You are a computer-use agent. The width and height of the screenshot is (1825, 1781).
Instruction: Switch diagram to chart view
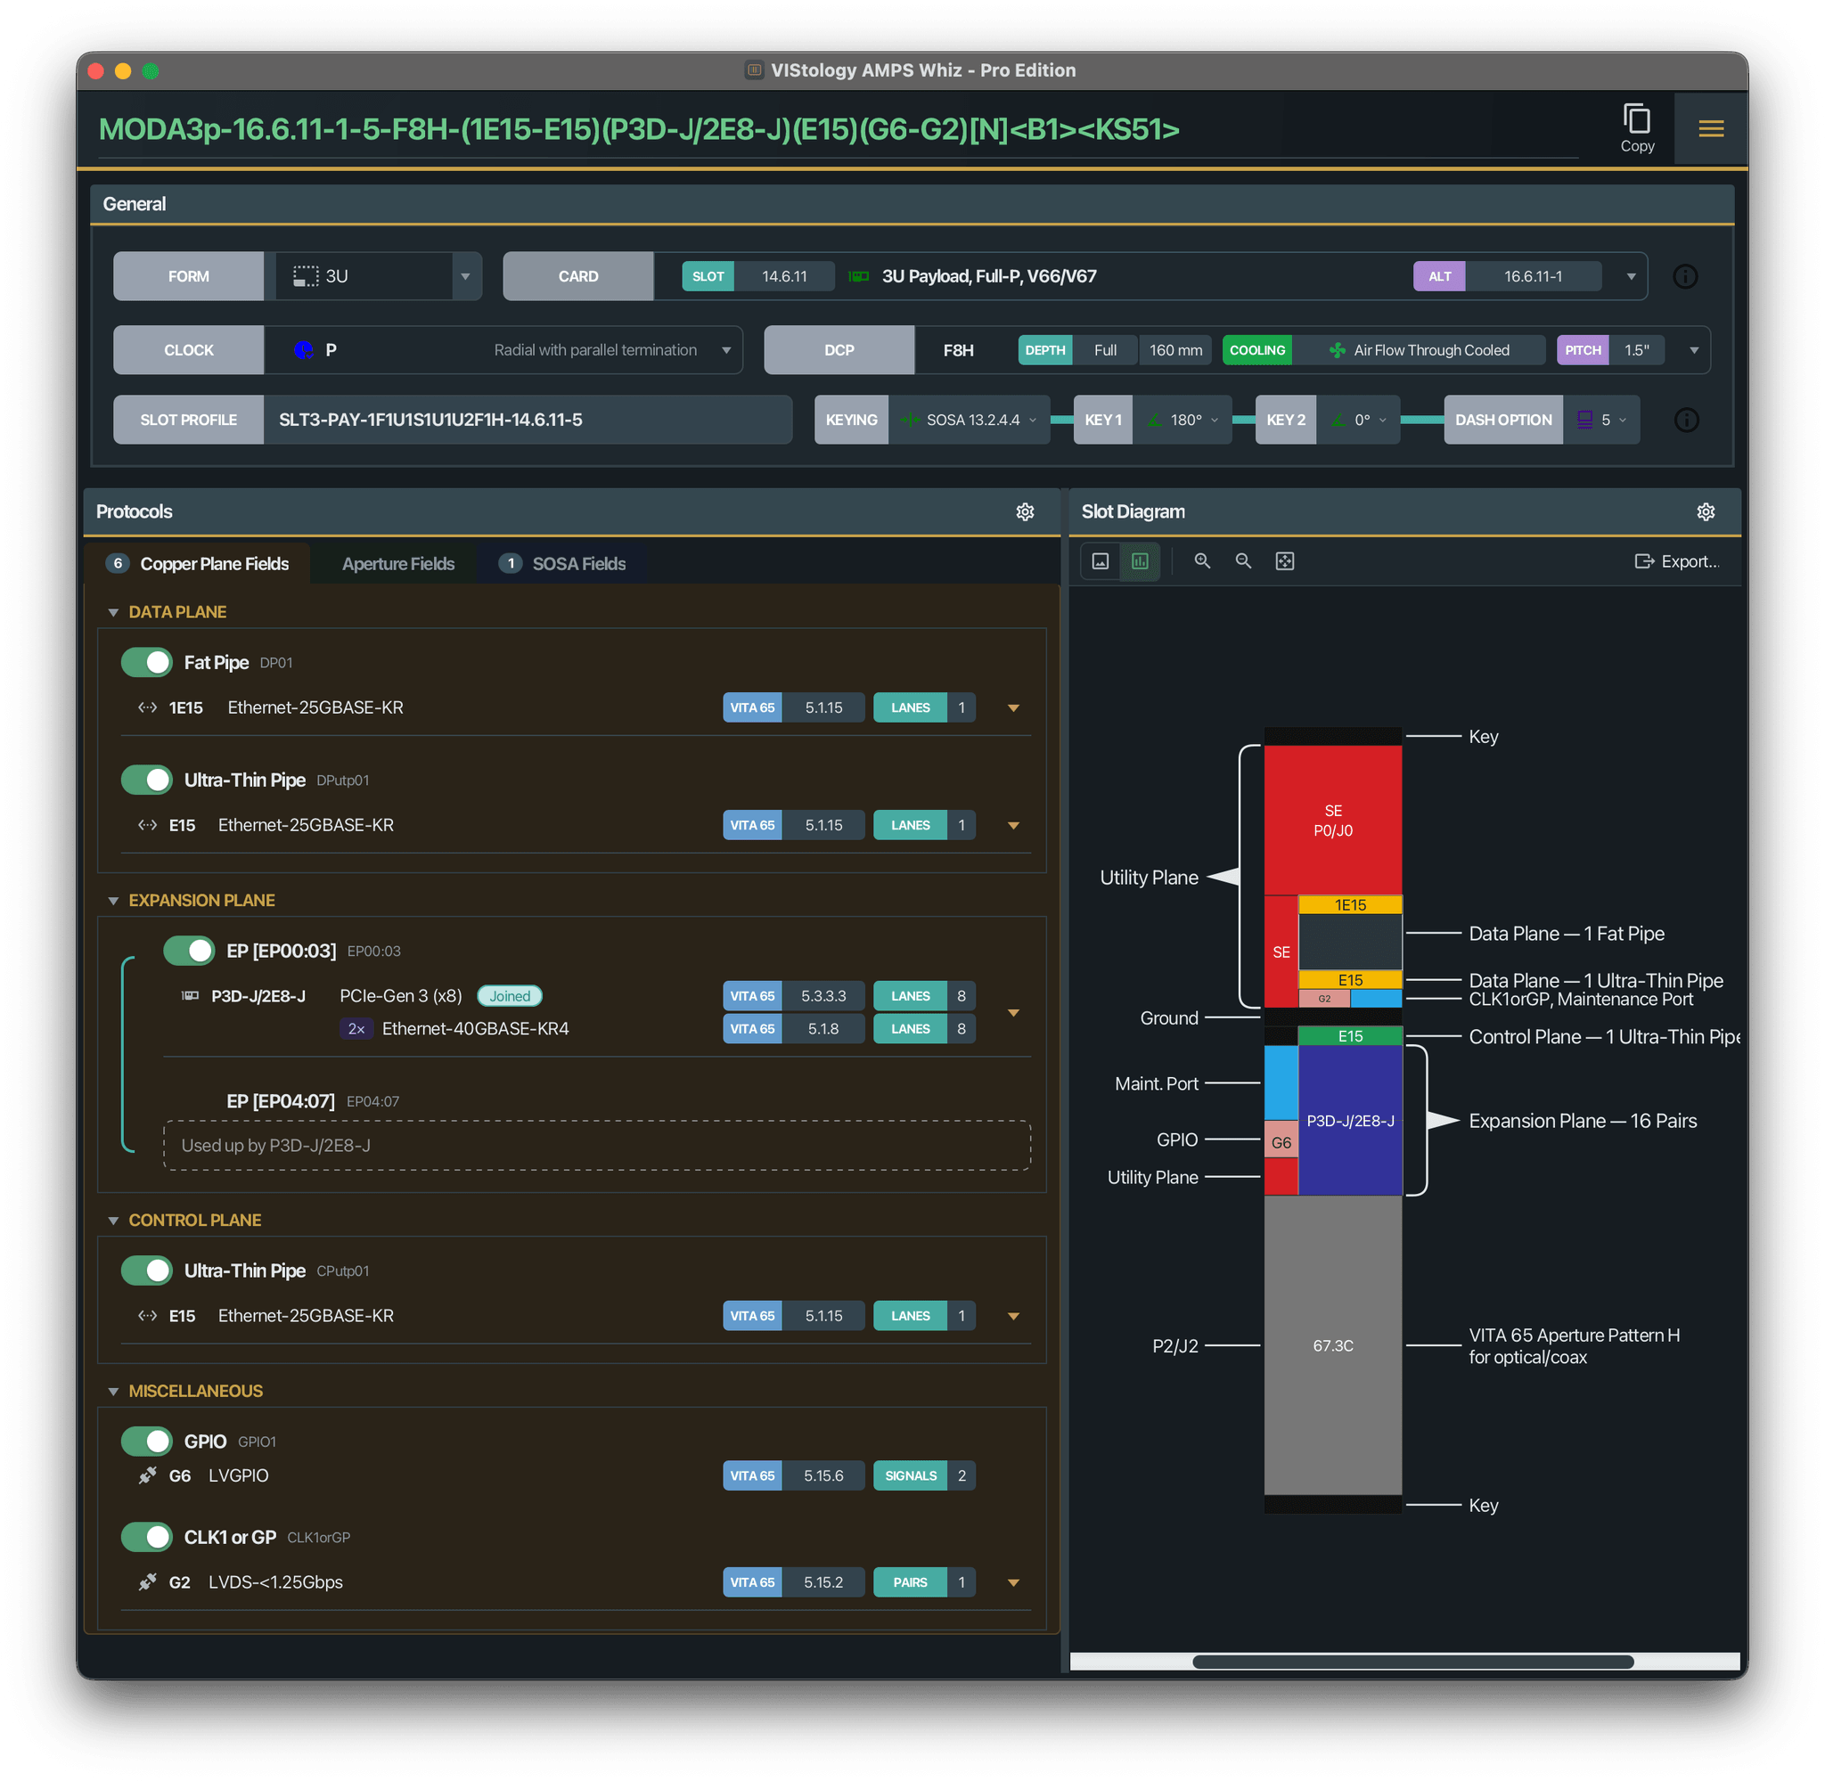(x=1140, y=561)
